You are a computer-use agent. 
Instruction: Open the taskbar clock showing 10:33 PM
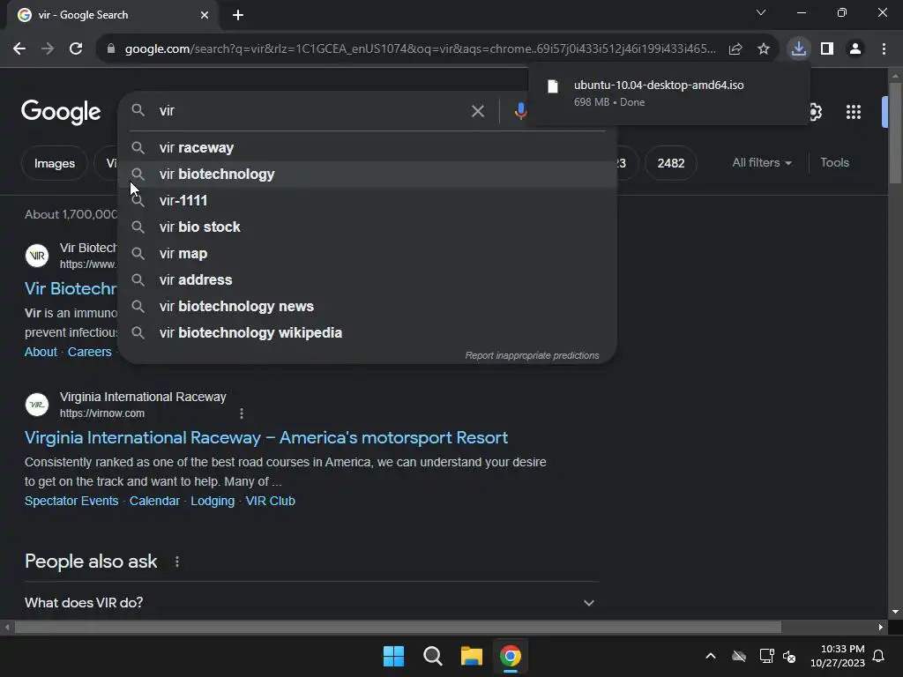coord(838,656)
